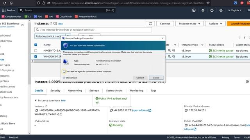Open AWS notifications bell
Viewport: 250px width, 140px height.
point(203,10)
